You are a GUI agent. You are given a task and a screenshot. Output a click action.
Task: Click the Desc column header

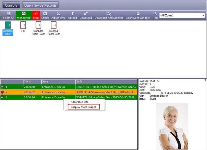pos(58,82)
